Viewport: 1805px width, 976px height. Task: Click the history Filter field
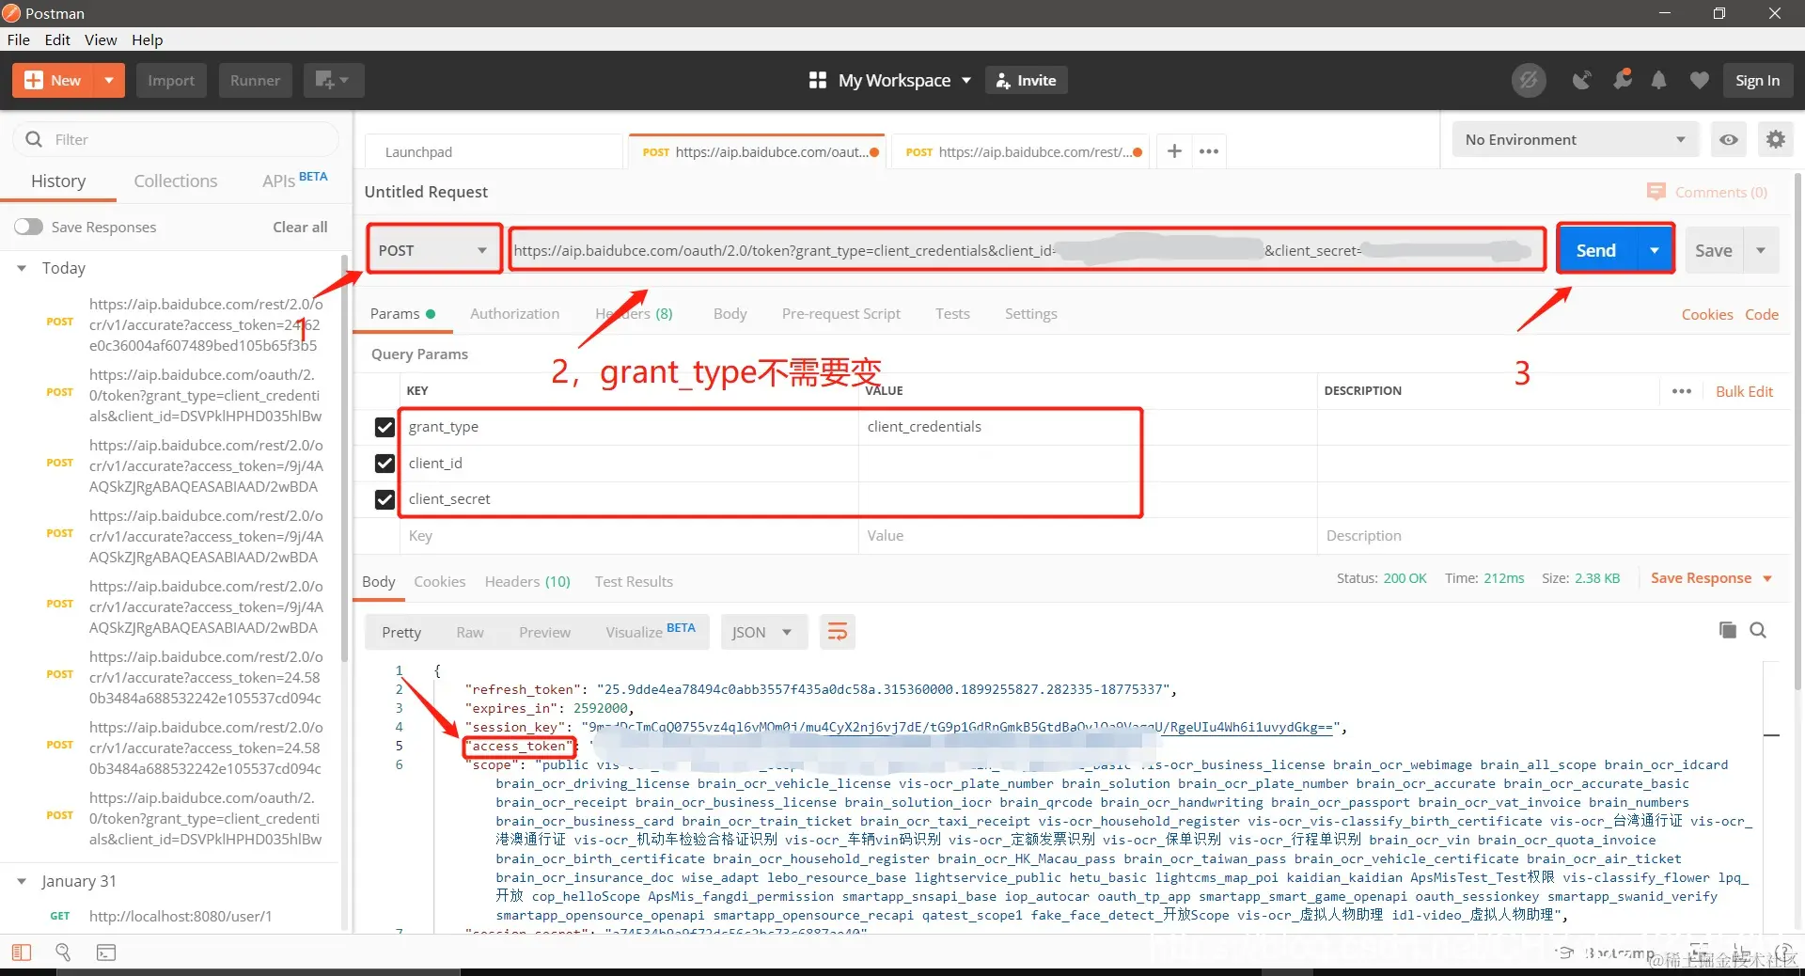click(x=176, y=139)
